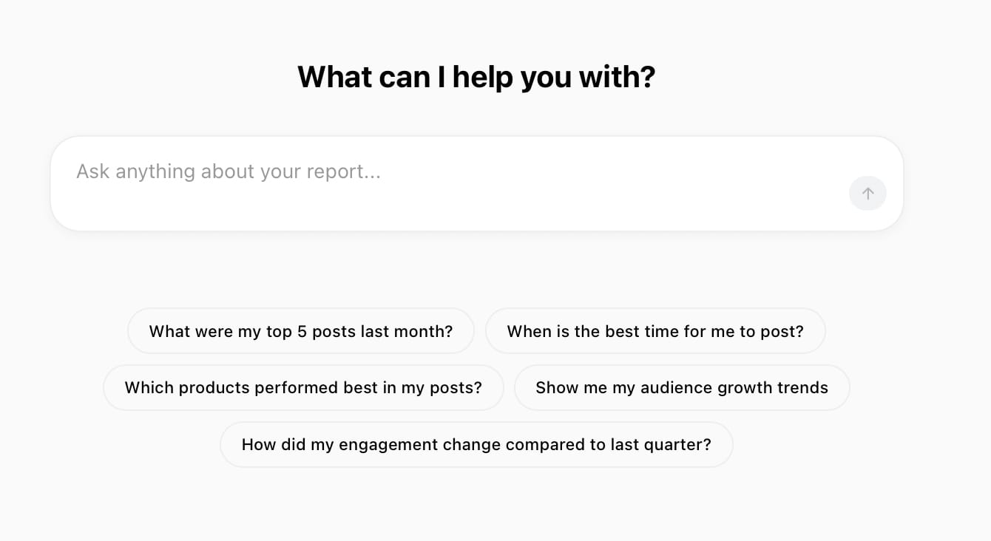The image size is (991, 541).
Task: Tap the arrow icon inside the input box
Action: point(867,193)
